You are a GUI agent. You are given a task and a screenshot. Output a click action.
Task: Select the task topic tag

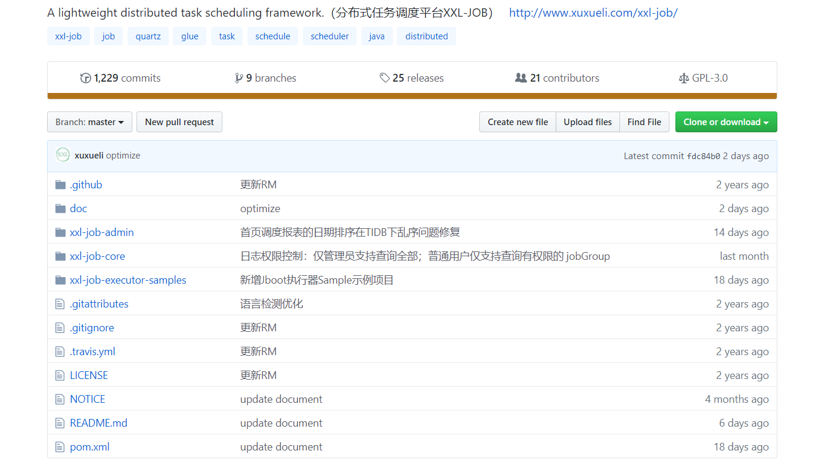pyautogui.click(x=227, y=36)
